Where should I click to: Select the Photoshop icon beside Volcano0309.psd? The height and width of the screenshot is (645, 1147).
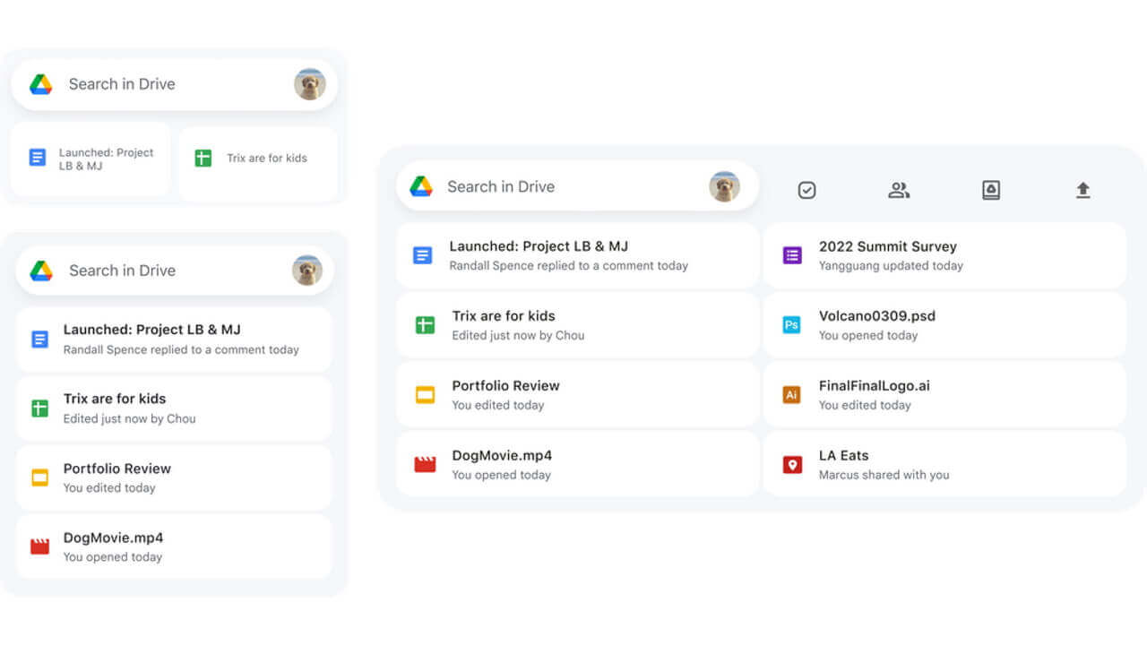791,324
